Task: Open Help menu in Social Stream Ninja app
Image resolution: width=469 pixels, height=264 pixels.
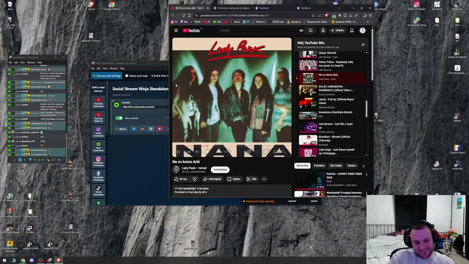Action: [x=122, y=68]
